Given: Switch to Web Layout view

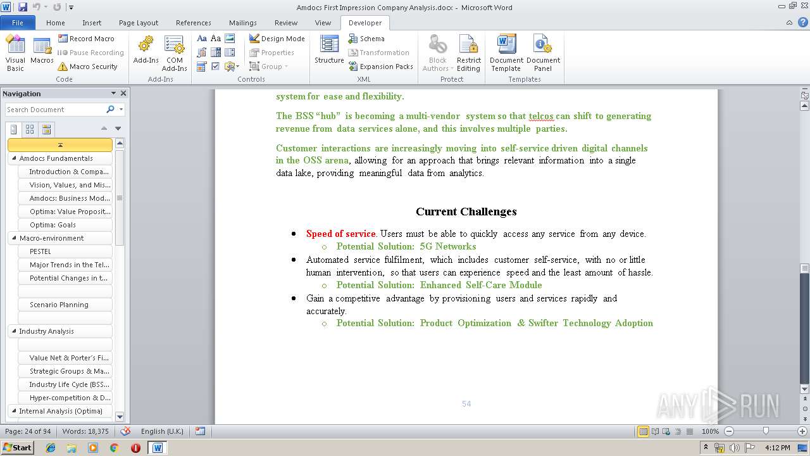Looking at the screenshot, I should click(x=666, y=431).
